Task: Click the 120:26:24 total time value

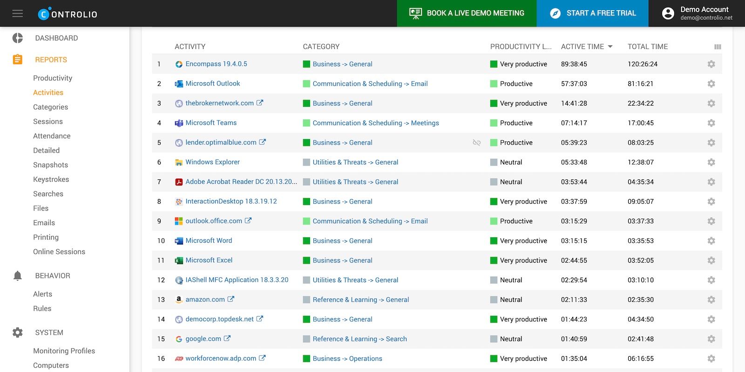Action: pyautogui.click(x=642, y=64)
